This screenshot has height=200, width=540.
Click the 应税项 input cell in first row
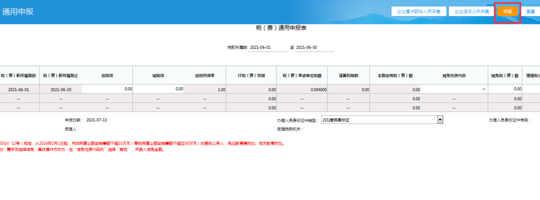point(107,89)
